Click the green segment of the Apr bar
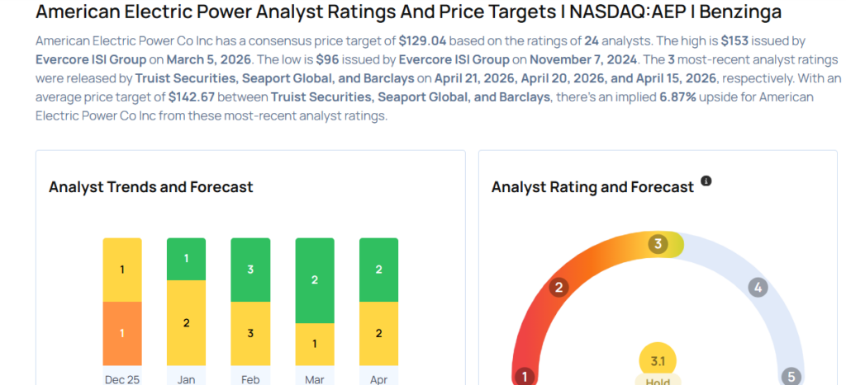Screen dimensions: 846x385 coord(378,270)
